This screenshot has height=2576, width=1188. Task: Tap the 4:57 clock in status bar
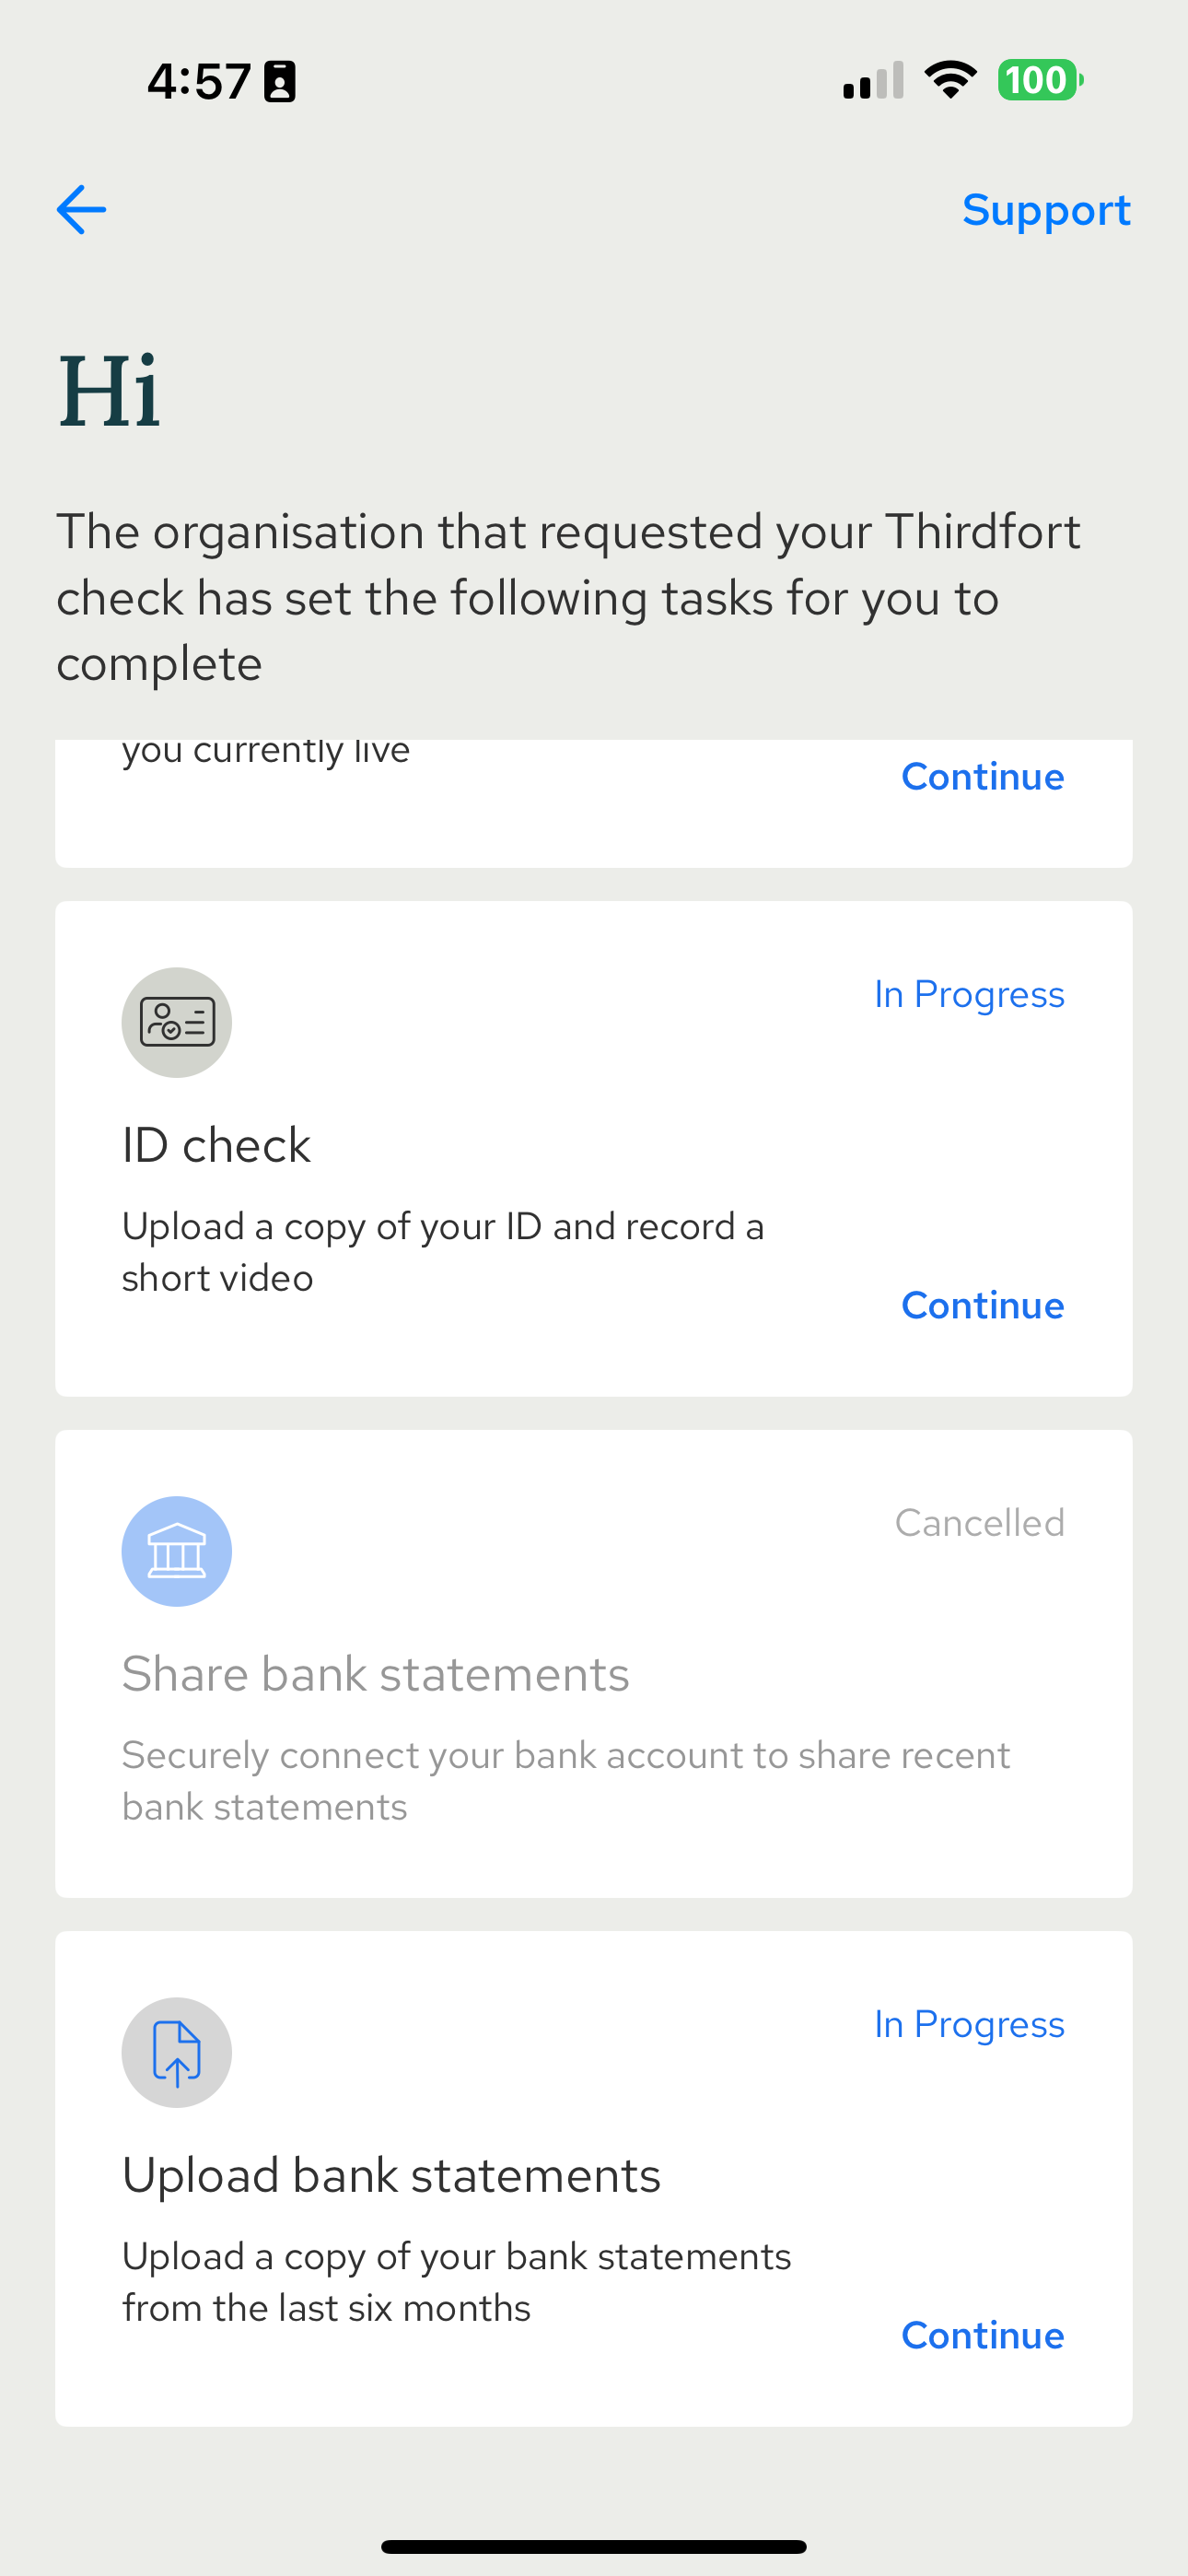198,81
